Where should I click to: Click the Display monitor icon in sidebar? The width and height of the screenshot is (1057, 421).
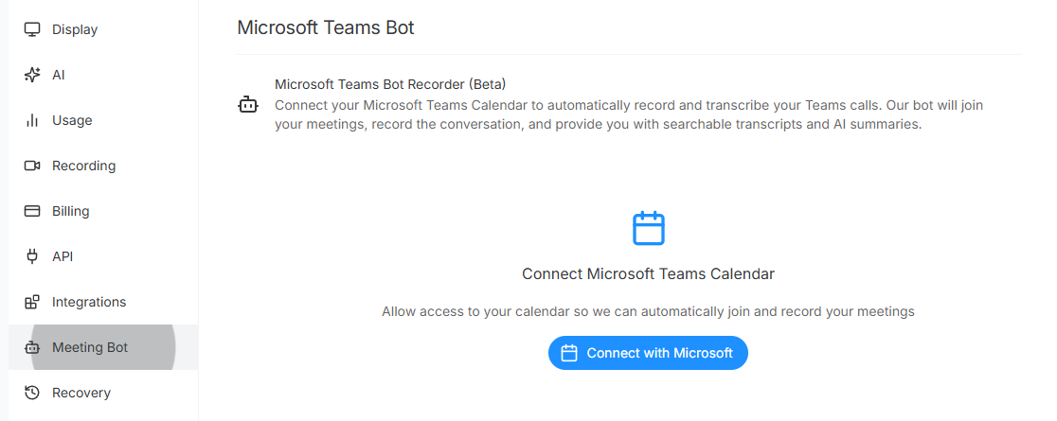(32, 29)
